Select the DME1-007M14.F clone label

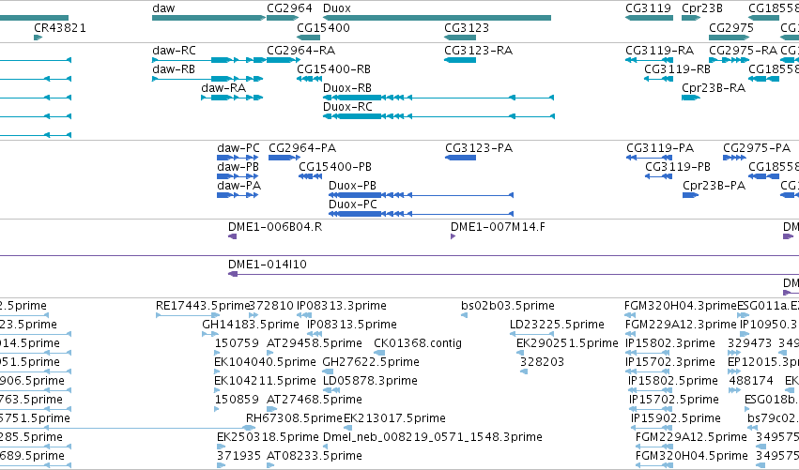(x=498, y=227)
